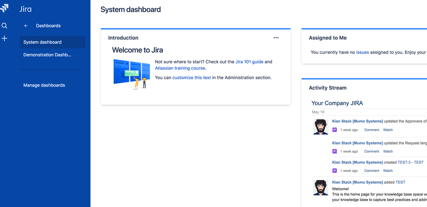Click '1 week ago' on Request language entry

349,151
